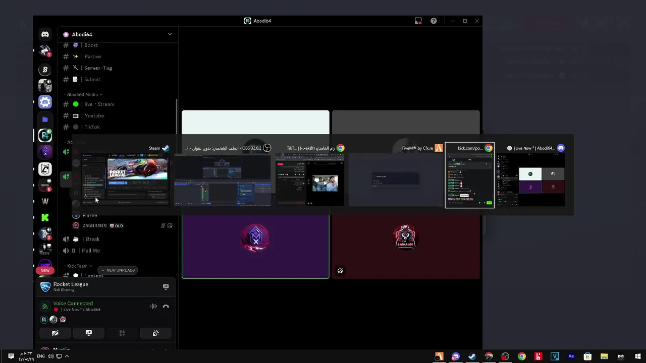The height and width of the screenshot is (363, 646).
Task: Expand Abodi64 server dropdown menu
Action: click(170, 34)
